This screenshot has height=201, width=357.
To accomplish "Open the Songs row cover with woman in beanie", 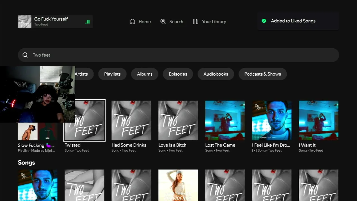I will (178, 185).
